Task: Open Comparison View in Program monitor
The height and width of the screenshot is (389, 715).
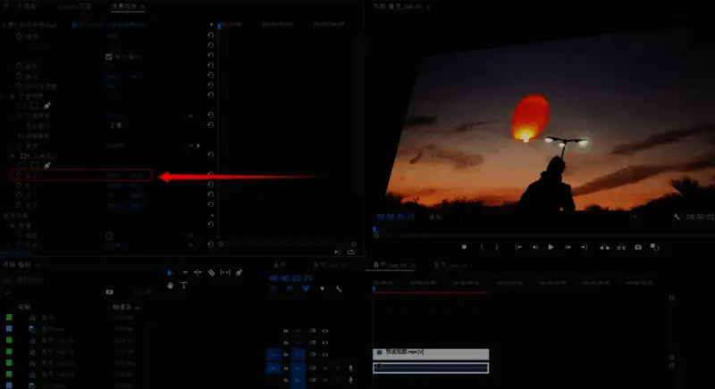Action: coord(654,247)
